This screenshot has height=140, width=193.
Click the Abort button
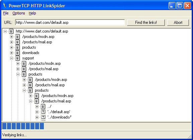[x=178, y=22]
